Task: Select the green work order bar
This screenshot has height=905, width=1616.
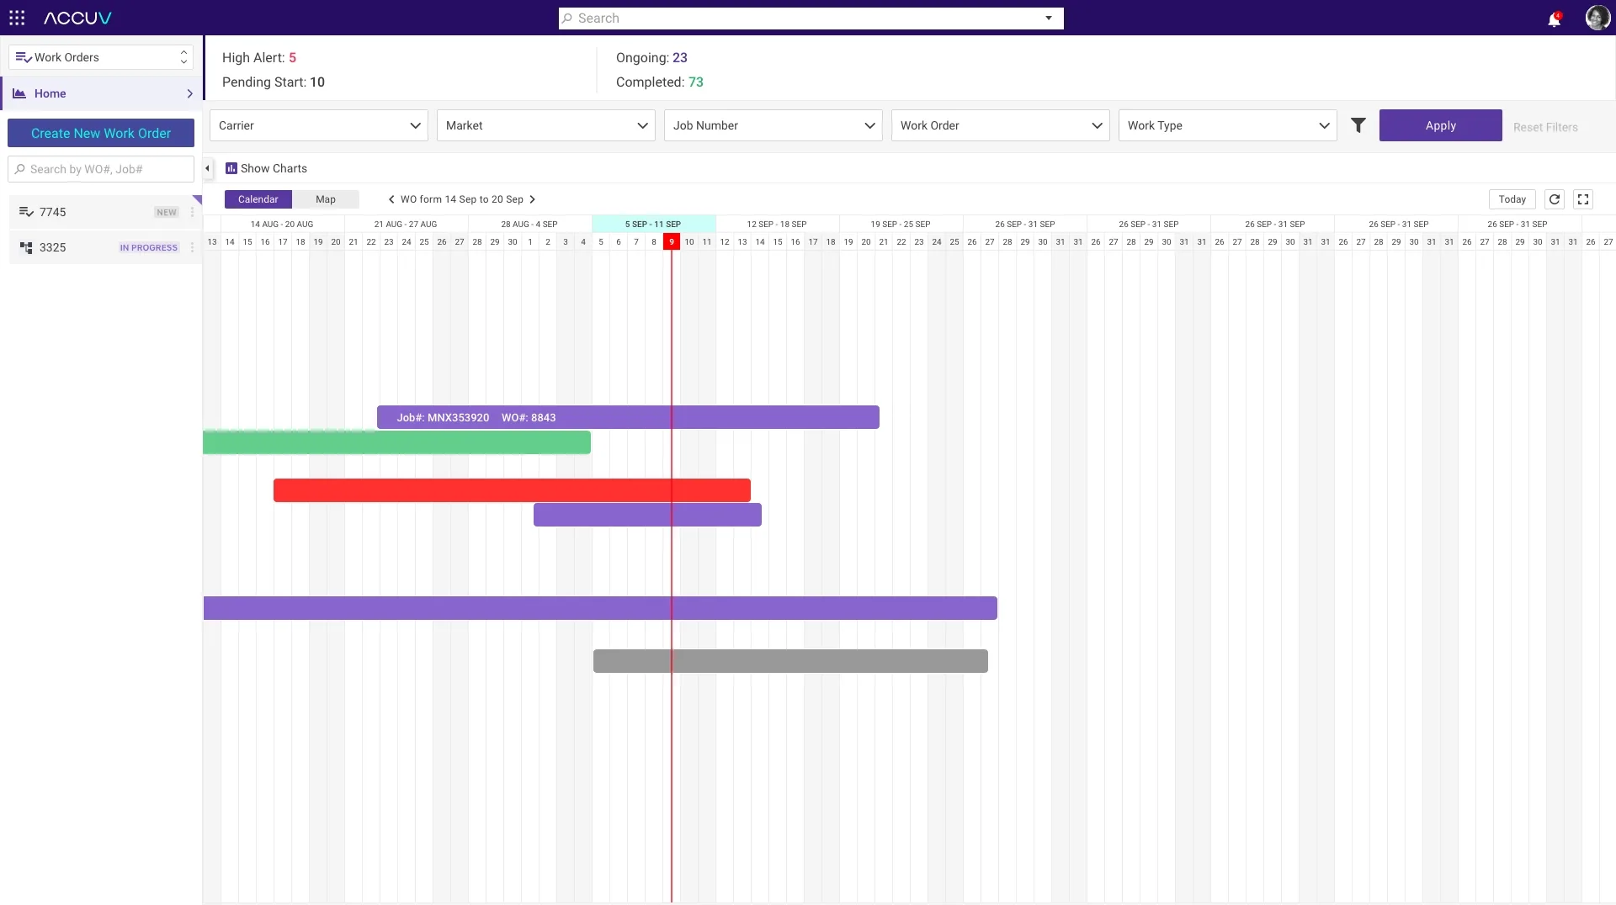Action: pyautogui.click(x=396, y=442)
